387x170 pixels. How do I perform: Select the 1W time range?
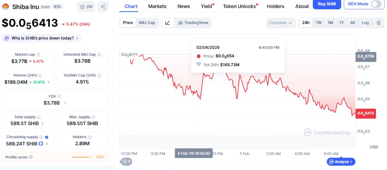tap(319, 22)
